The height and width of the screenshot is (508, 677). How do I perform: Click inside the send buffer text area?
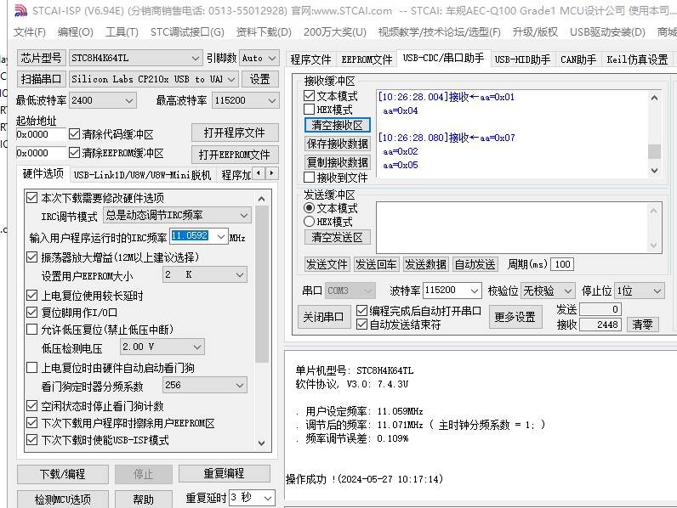(x=513, y=228)
